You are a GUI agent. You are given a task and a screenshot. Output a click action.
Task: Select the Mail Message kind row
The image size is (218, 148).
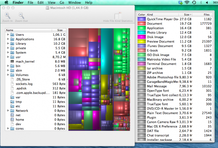(175, 86)
